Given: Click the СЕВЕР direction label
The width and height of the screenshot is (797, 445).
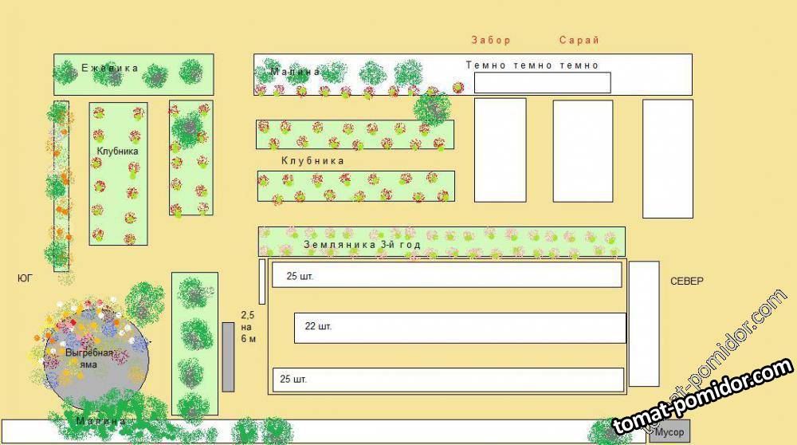Looking at the screenshot, I should click(x=687, y=282).
